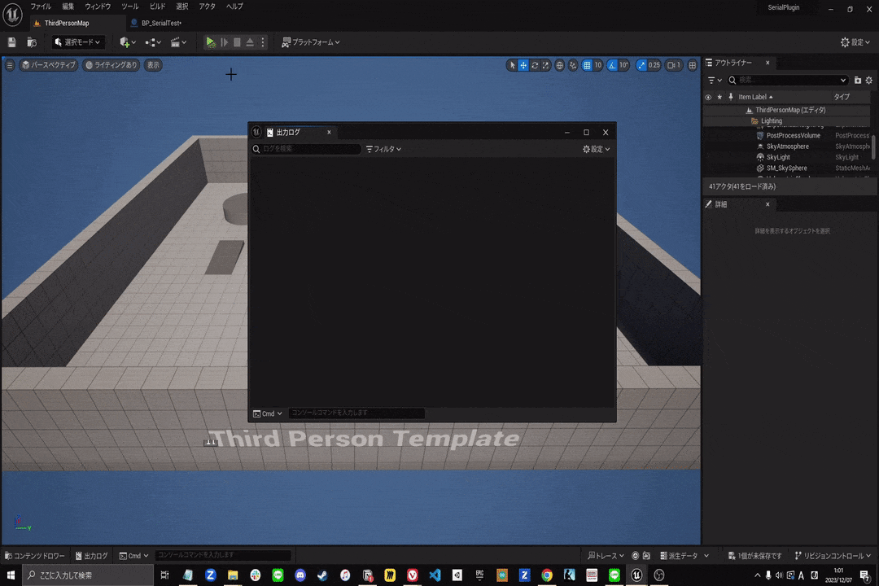Screen dimensions: 879x586
Task: Click the browse-to-content folder search icon
Action: [32, 42]
